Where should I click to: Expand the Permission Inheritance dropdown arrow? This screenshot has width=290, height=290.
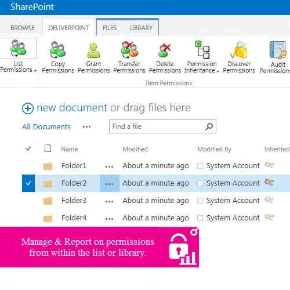tap(217, 71)
